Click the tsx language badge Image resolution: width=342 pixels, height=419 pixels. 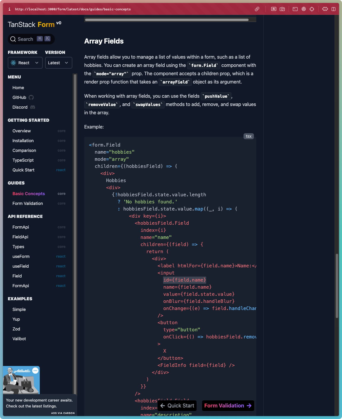249,136
